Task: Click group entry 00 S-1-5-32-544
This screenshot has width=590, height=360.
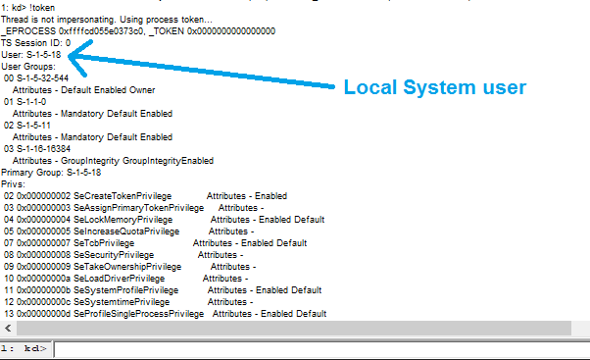Action: coord(36,78)
